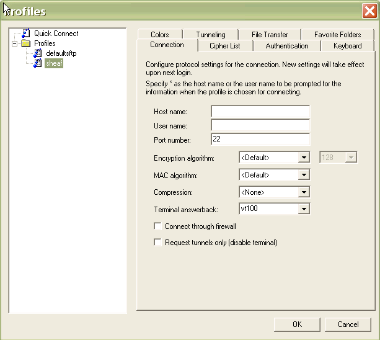Enable Connect through firewall checkbox
The image size is (380, 340).
tap(158, 226)
